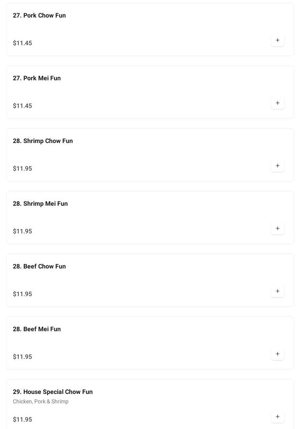Screen dimensions: 300x429
Task: Open 28. Shrimp Chow Fun item title
Action: [x=43, y=141]
